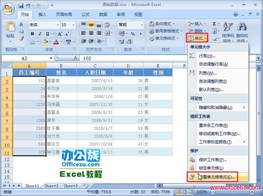Select the Format Painter brush
The width and height of the screenshot is (263, 196).
(21, 38)
